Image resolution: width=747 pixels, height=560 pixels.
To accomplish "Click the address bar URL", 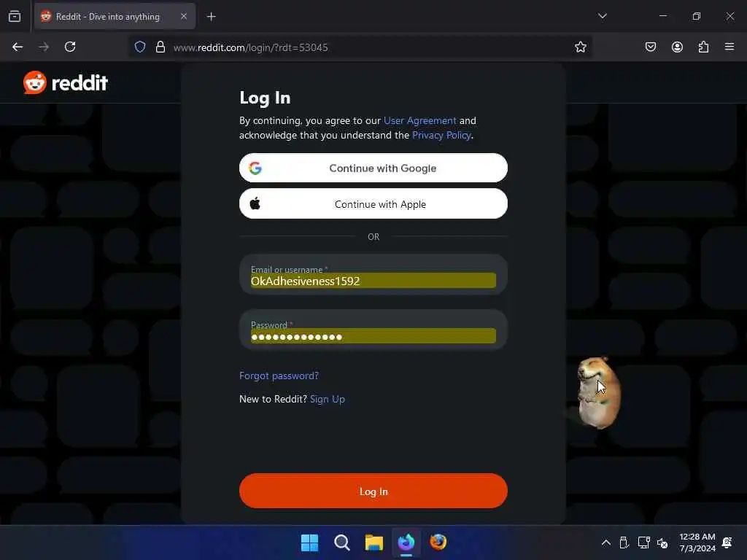I will point(251,47).
